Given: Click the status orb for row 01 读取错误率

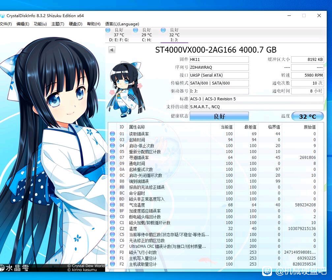Looking at the screenshot, I should click(x=112, y=134).
